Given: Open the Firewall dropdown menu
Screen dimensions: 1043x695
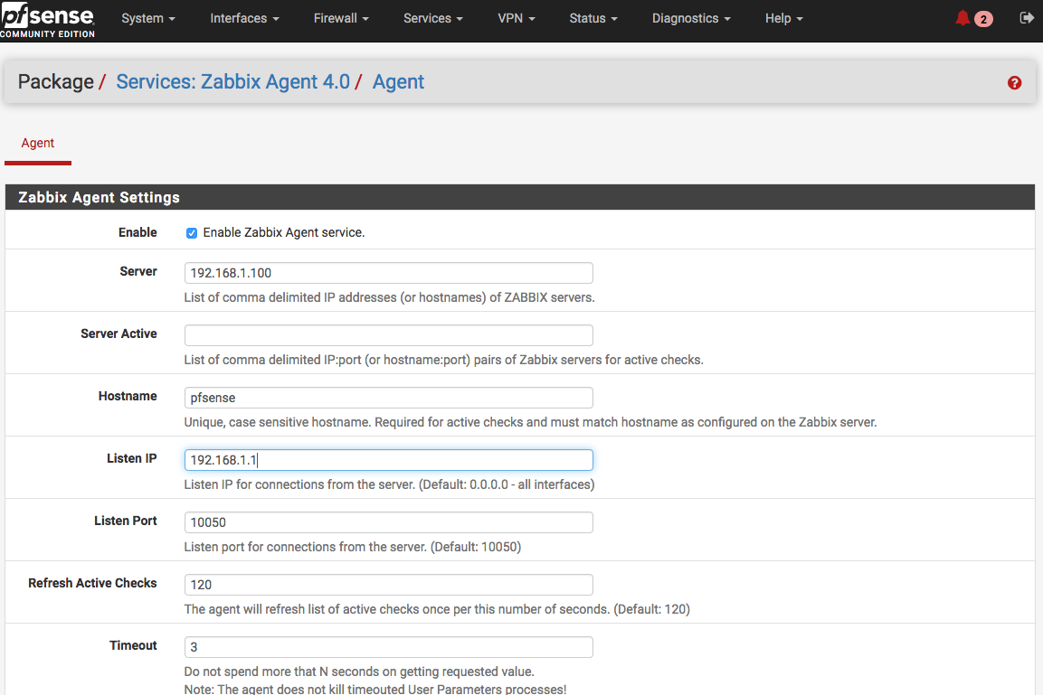Looking at the screenshot, I should (341, 18).
